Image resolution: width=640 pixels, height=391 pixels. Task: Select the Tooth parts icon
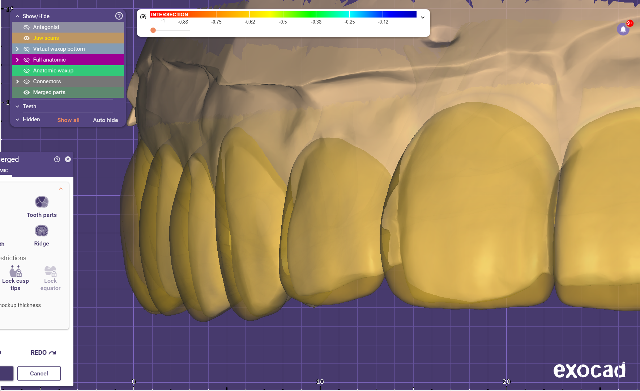click(42, 202)
